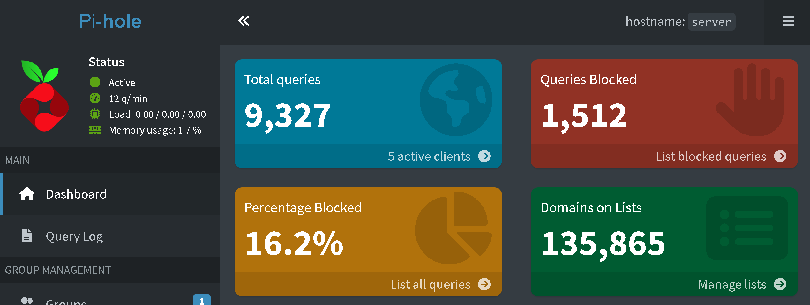Click the queries per minute gauge icon
Screen dimensions: 810x305
coord(95,98)
